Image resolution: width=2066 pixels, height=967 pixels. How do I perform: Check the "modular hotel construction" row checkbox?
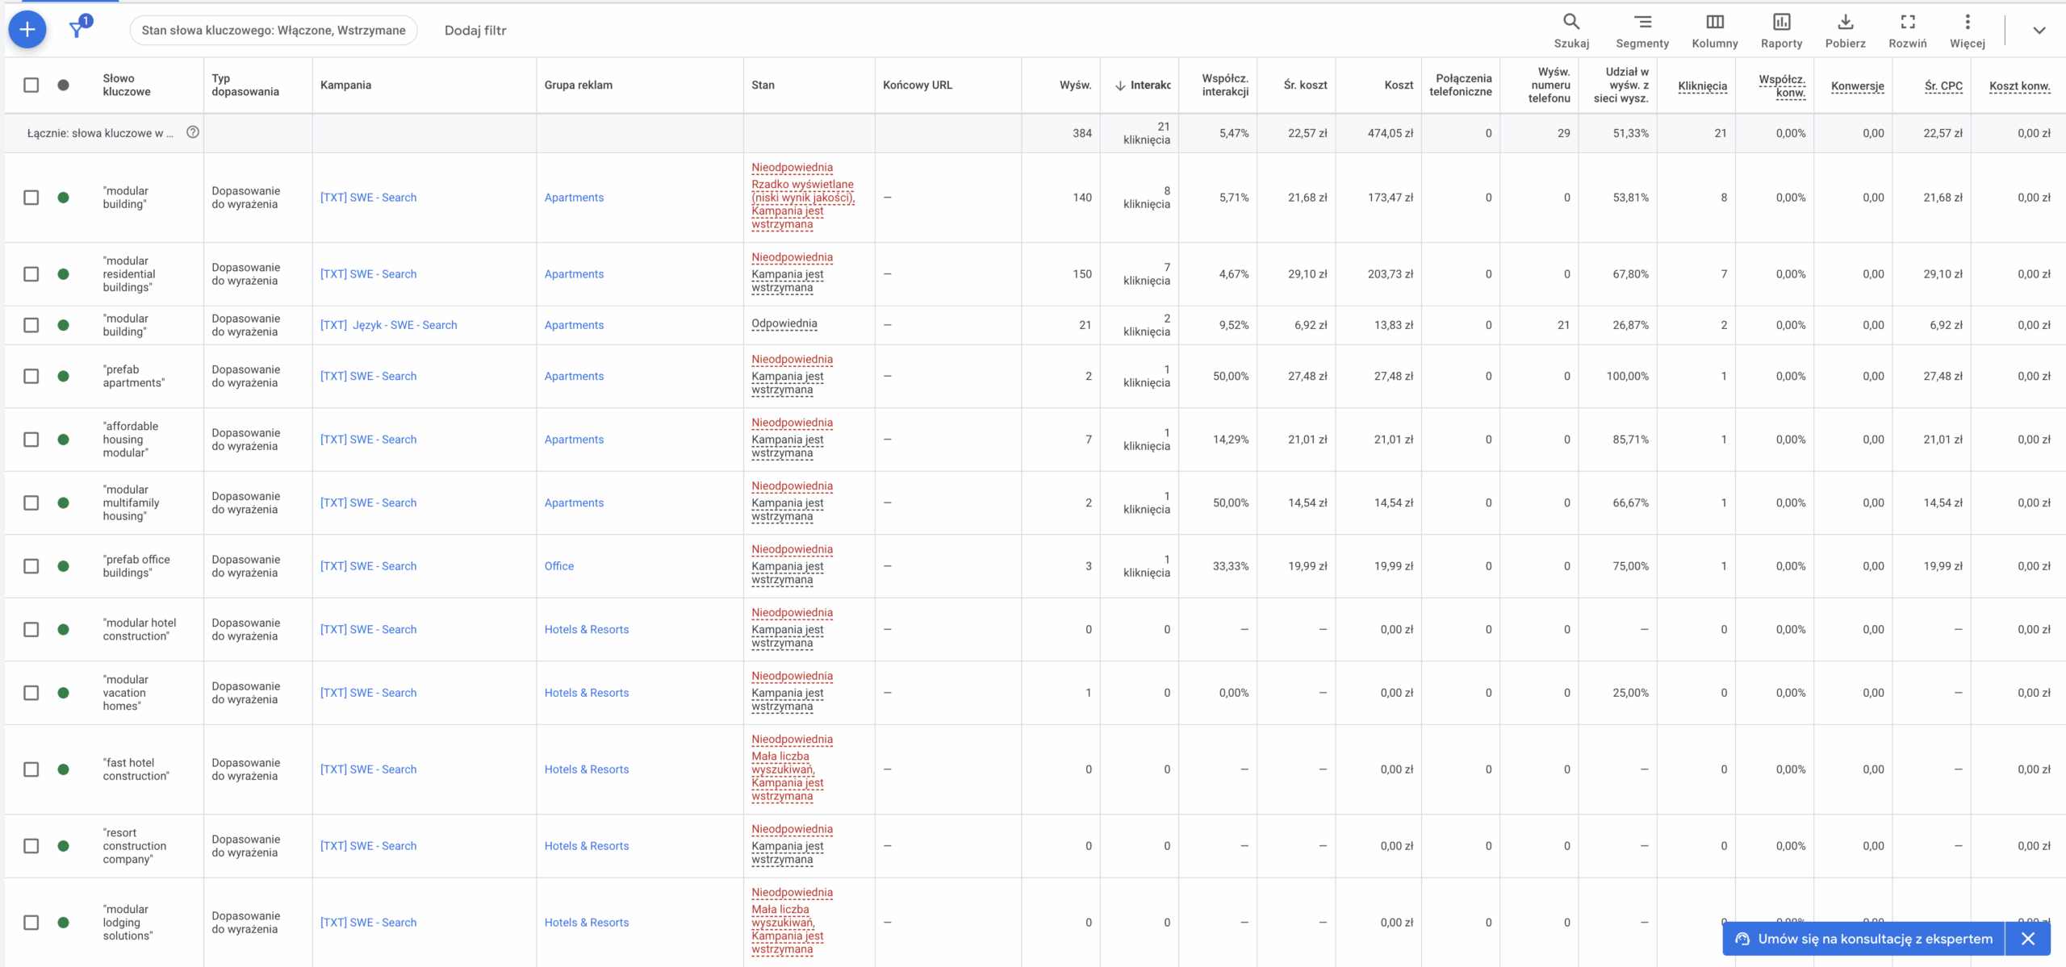point(31,629)
